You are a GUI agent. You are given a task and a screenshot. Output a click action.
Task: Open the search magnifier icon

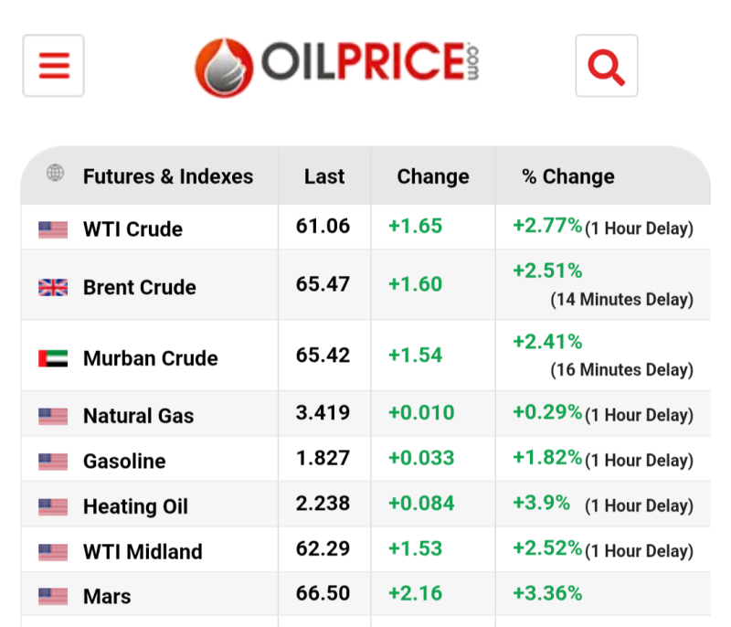606,66
